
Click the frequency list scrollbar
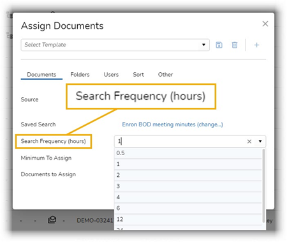[x=264, y=186]
